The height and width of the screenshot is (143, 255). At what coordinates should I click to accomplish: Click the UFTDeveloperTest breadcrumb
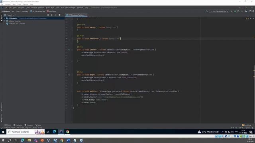point(37,12)
